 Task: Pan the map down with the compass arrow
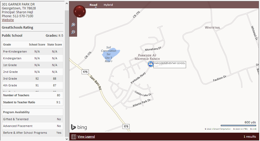pos(80,15)
